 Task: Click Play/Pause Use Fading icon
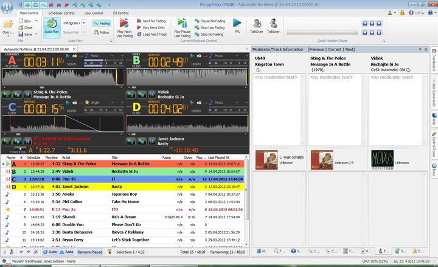pyautogui.click(x=182, y=24)
